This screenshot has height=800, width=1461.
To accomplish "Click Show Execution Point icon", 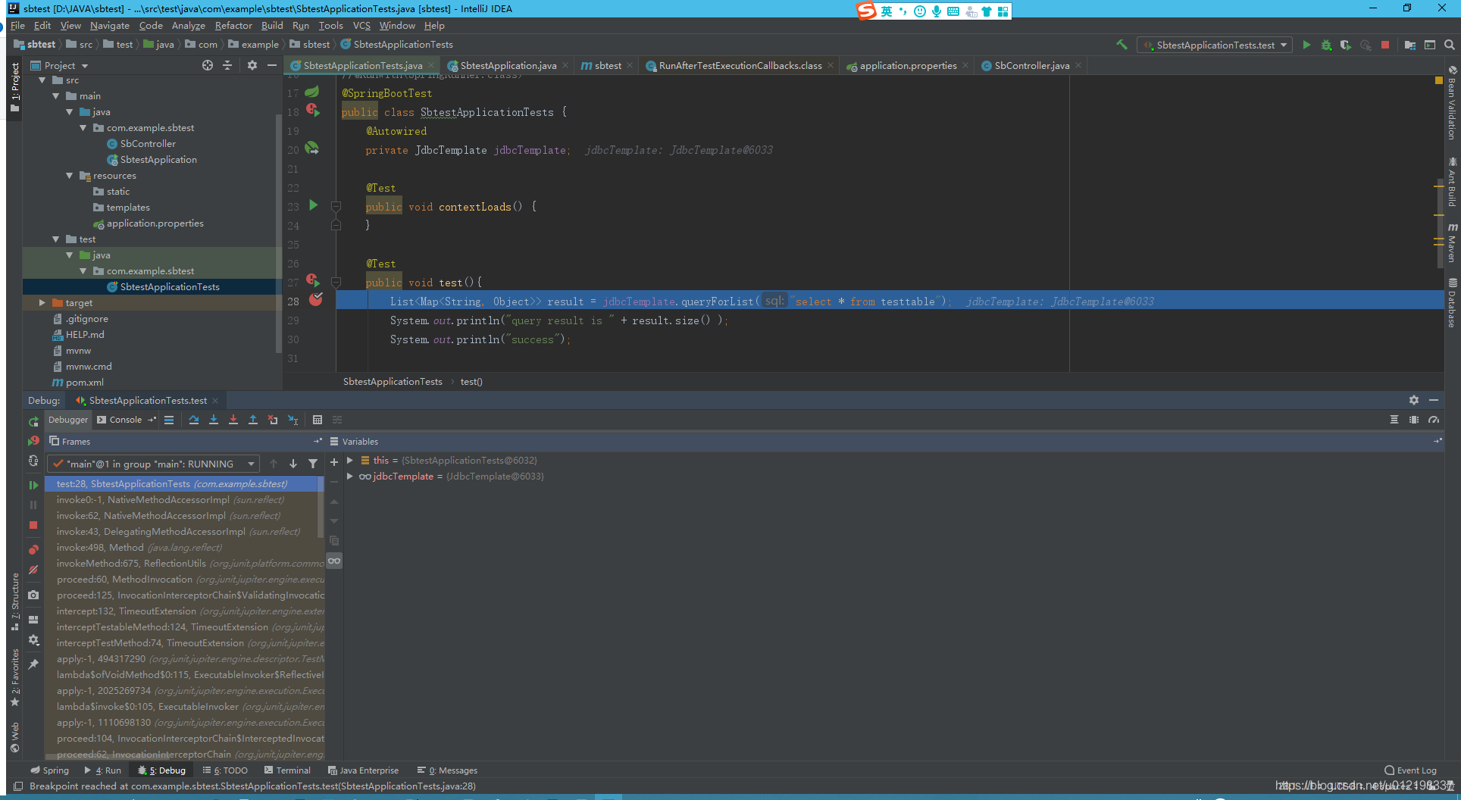I will (169, 420).
